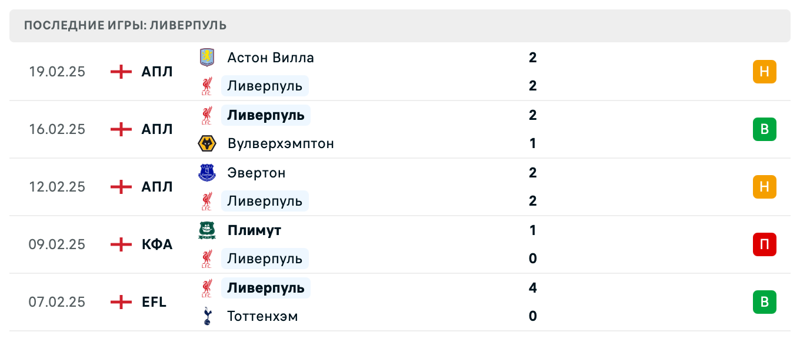The width and height of the screenshot is (800, 342).
Task: Click the date 09.02.25
Action: 57,244
